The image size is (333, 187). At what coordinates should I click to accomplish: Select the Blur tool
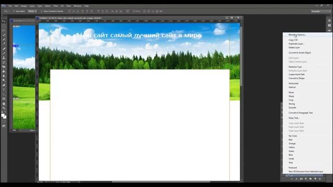[x=4, y=76]
